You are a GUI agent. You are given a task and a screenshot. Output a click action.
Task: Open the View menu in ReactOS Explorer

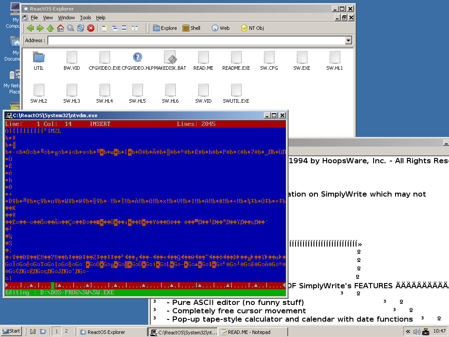(x=48, y=18)
